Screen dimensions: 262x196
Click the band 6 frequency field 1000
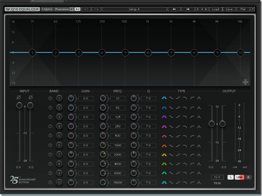point(118,145)
